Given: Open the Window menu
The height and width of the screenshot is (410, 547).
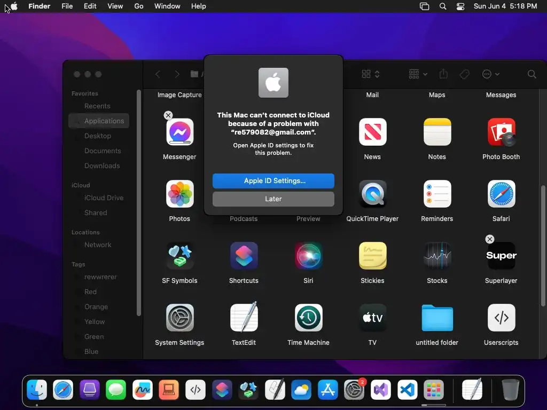Looking at the screenshot, I should coord(167,6).
